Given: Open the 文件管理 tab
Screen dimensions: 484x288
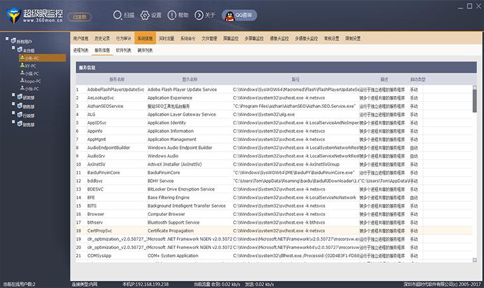Looking at the screenshot, I should click(x=209, y=38).
